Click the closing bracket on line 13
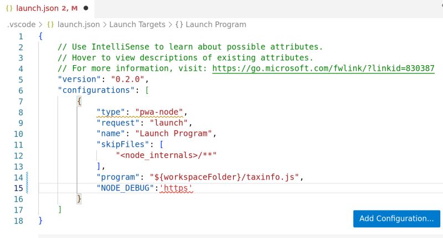Image resolution: width=443 pixels, height=238 pixels. pyautogui.click(x=99, y=166)
